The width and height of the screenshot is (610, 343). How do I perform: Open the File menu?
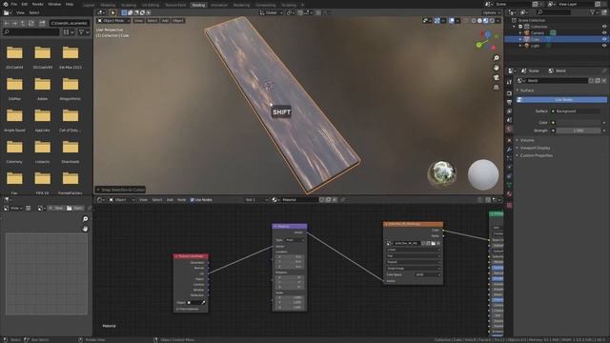[x=14, y=4]
